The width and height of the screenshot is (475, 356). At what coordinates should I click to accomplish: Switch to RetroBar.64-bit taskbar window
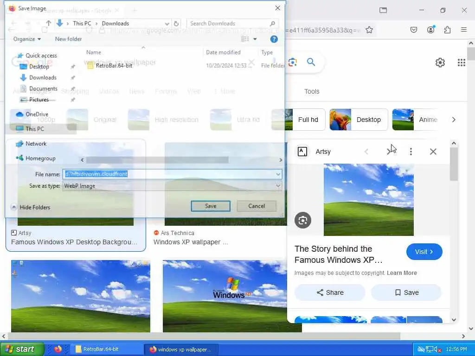107,350
